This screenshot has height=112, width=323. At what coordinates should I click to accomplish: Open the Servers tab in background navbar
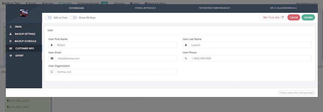pyautogui.click(x=119, y=3)
